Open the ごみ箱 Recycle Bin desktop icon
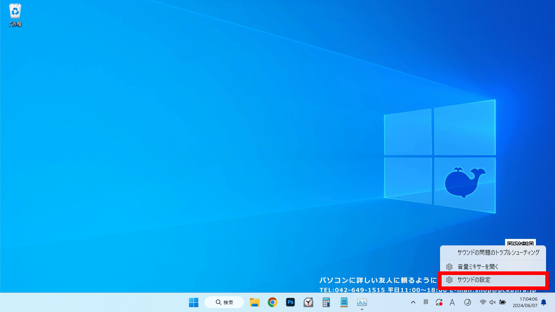555x312 pixels. click(x=15, y=15)
